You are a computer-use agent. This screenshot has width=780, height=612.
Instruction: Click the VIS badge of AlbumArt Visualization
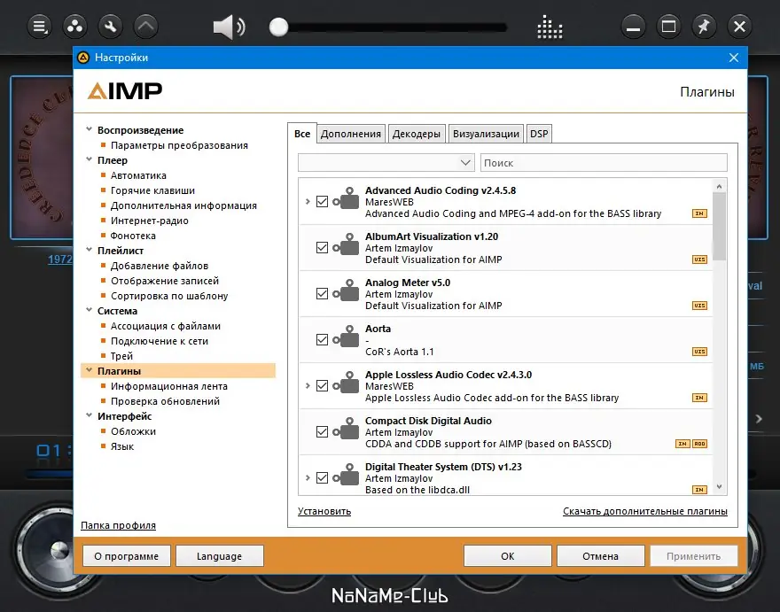(x=699, y=260)
